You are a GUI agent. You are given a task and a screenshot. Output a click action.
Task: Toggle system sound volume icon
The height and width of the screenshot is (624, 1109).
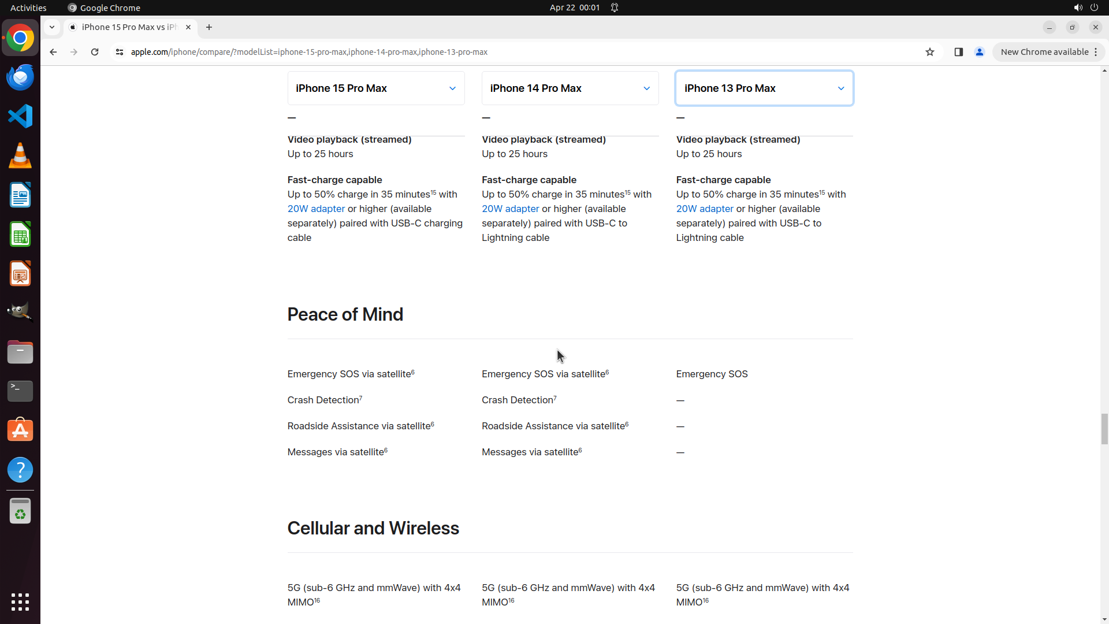coord(1078,8)
